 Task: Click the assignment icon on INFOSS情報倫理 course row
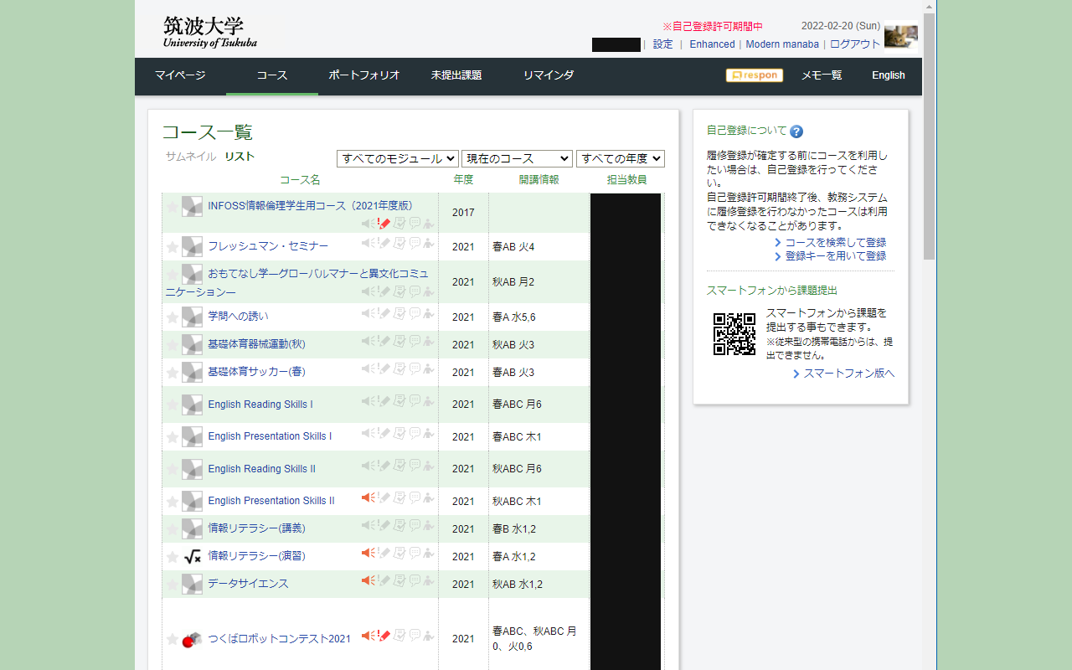384,222
